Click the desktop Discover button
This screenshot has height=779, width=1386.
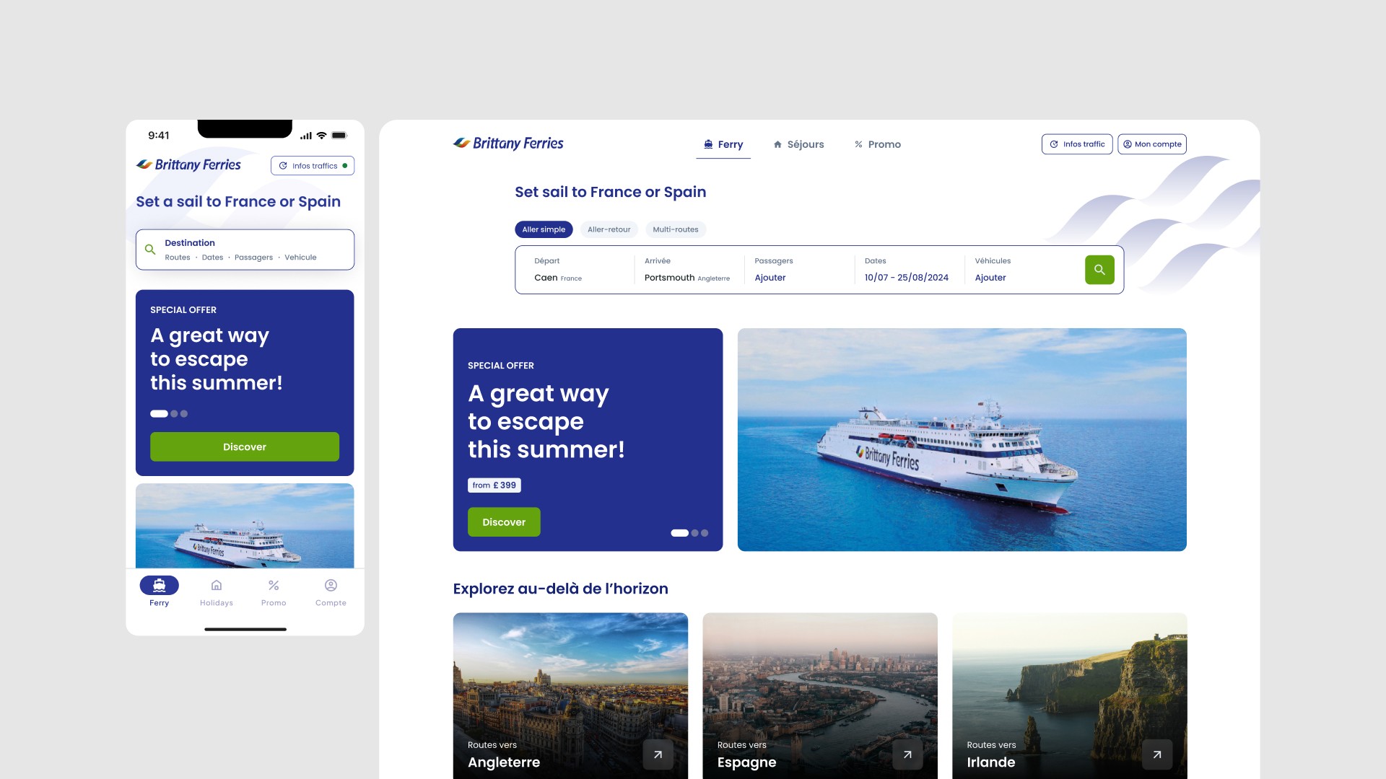[504, 522]
